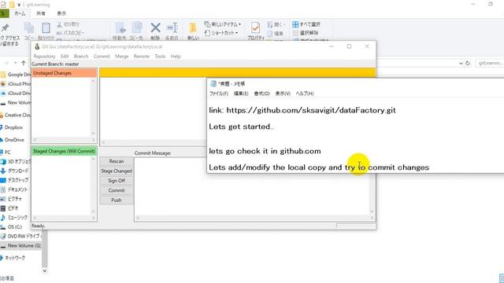Open Notepad 表示(V) menu
Screen dimensions: 504x283
coord(283,94)
